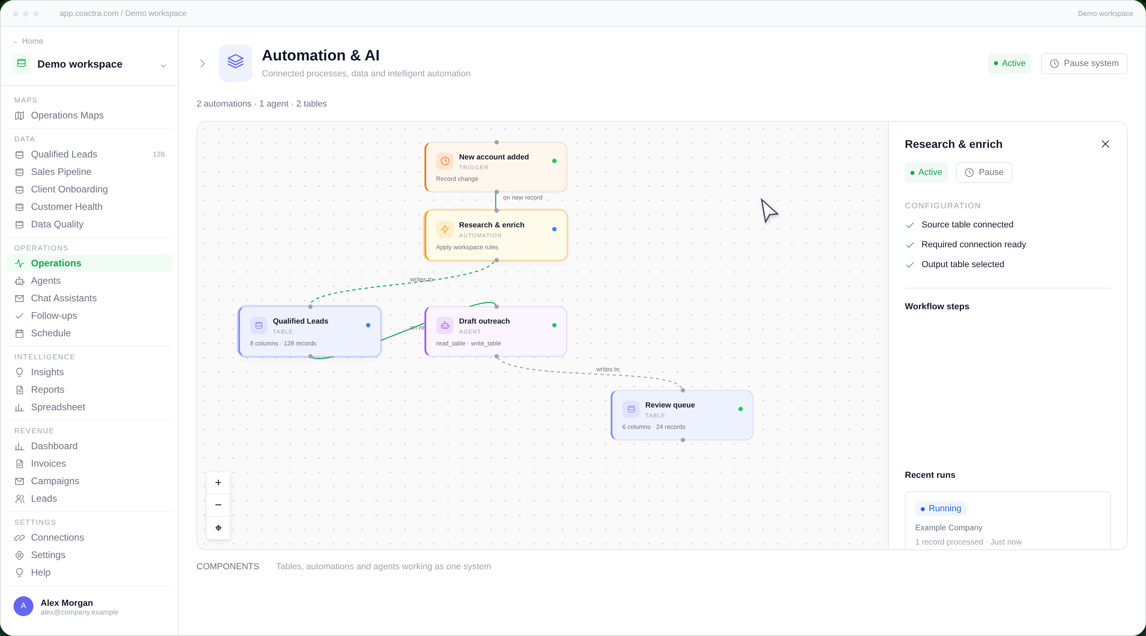Click the table icon in Review queue node

(x=631, y=409)
